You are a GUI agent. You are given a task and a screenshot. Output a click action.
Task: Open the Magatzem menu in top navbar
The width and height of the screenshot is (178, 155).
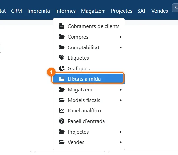click(93, 11)
